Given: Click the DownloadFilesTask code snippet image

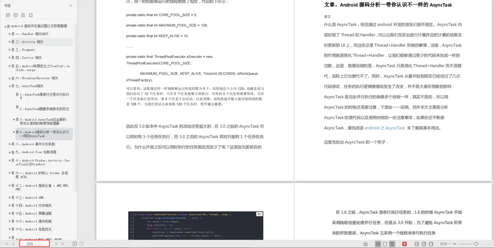Looking at the screenshot, I should coord(196,225).
